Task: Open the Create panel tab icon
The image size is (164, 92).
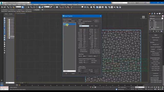Action: click(150, 14)
